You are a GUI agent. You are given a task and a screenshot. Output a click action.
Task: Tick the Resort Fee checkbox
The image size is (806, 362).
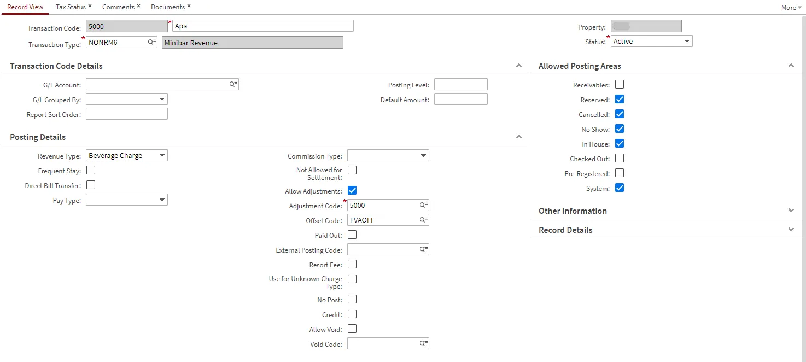352,264
